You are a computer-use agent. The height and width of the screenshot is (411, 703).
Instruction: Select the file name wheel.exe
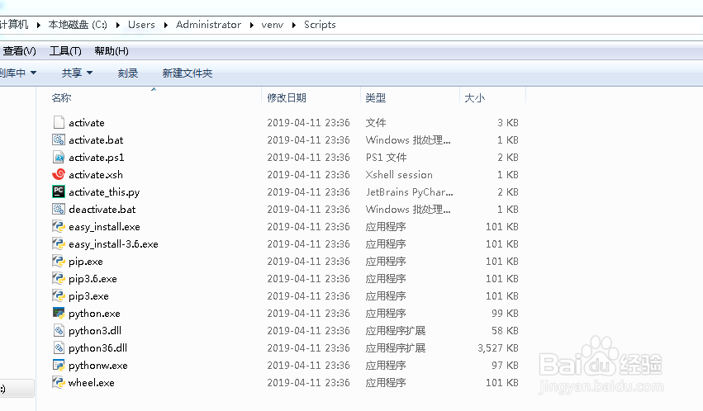click(92, 383)
